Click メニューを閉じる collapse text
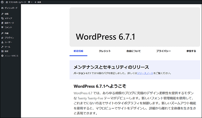 11,56
